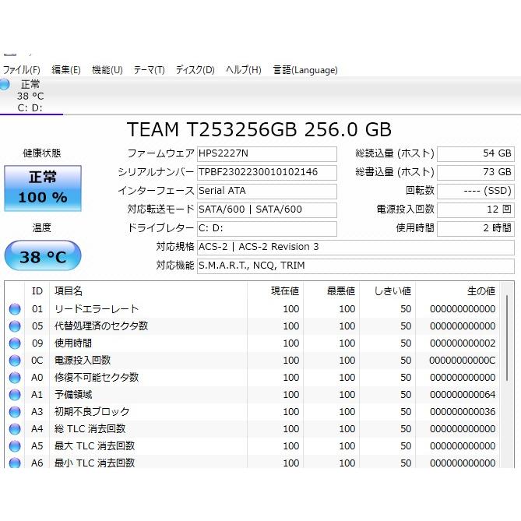This screenshot has height=521, width=521.
Task: Click the drive letter field C: D:
Action: (x=267, y=228)
